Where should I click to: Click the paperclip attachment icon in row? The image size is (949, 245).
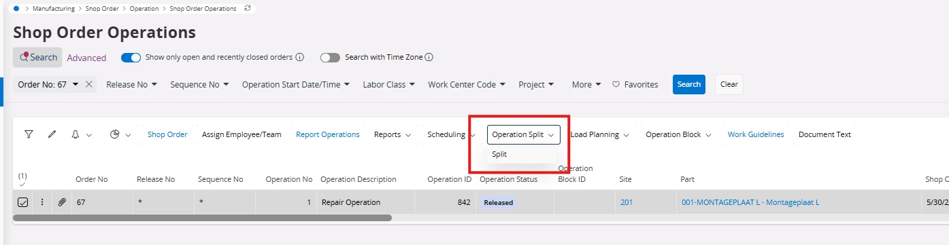click(x=62, y=202)
